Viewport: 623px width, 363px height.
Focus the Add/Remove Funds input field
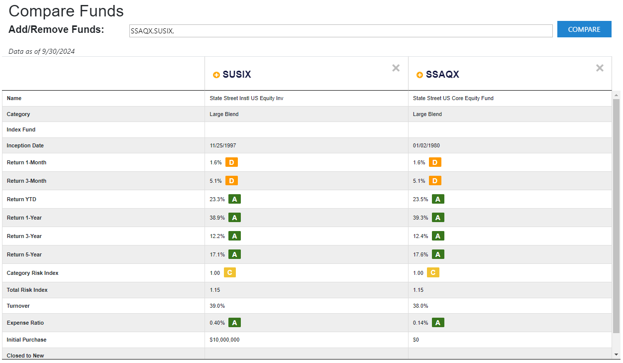click(341, 31)
